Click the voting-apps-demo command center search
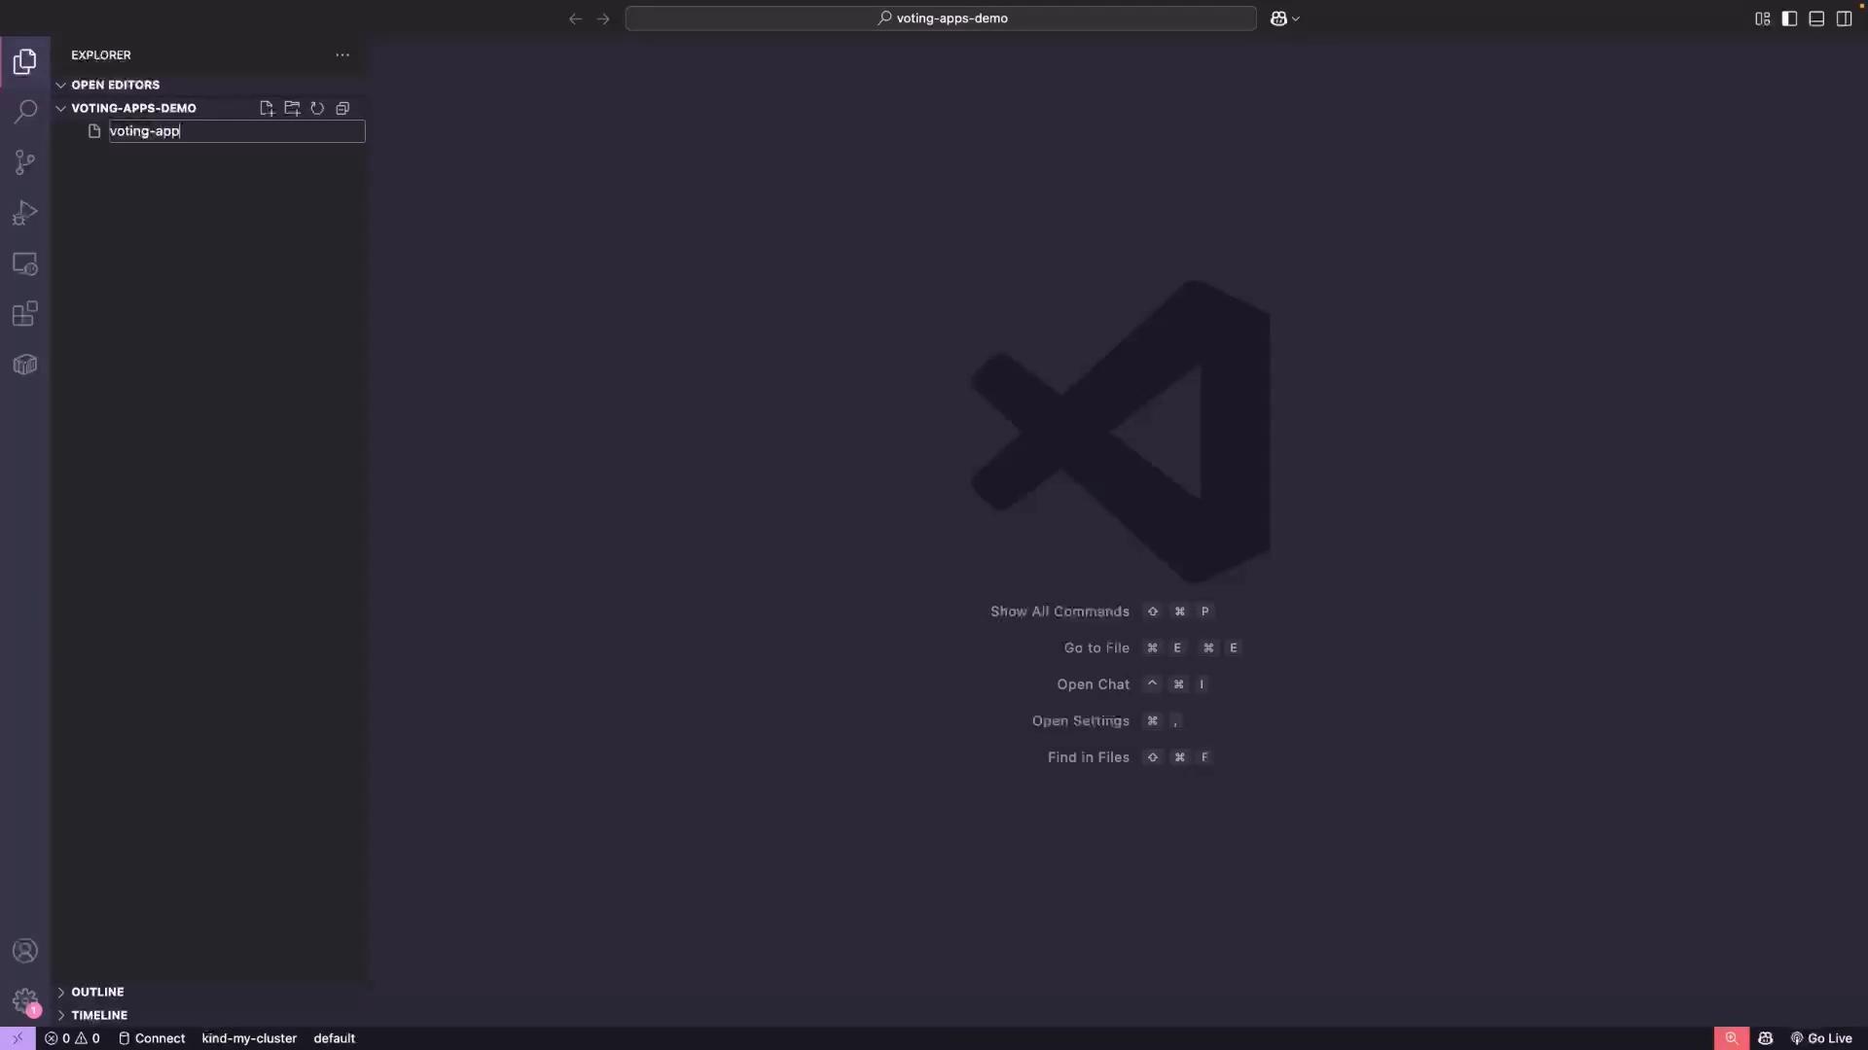The width and height of the screenshot is (1868, 1050). 941,18
